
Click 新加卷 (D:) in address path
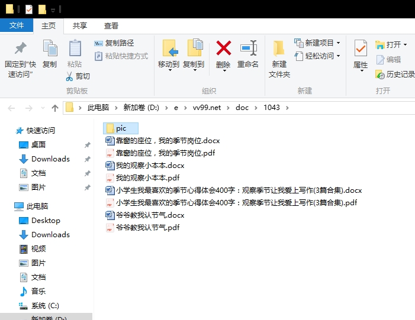pos(141,108)
